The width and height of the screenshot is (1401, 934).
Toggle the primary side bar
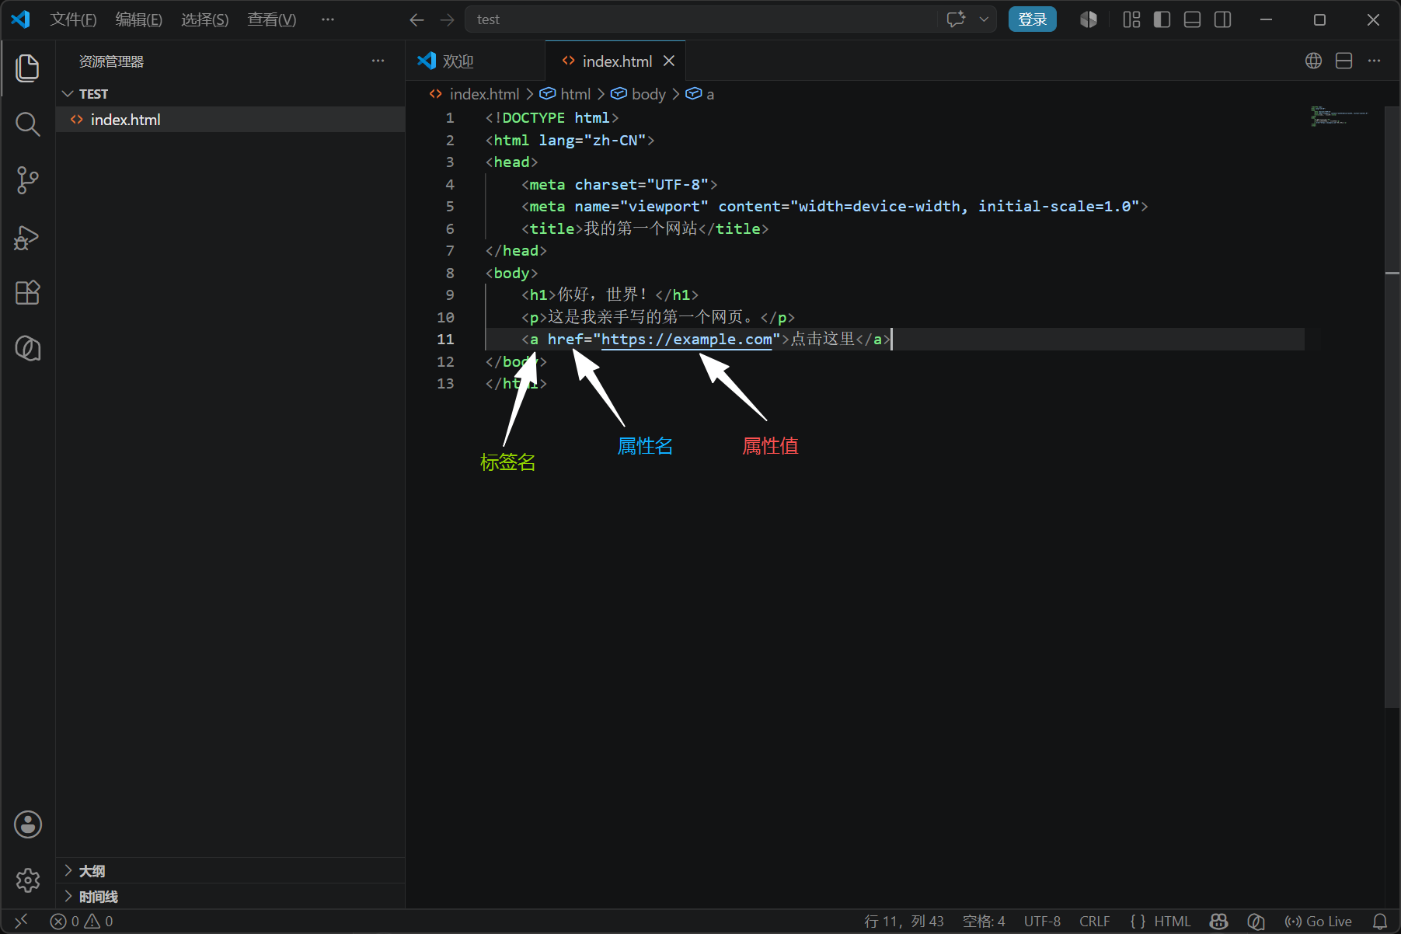pyautogui.click(x=1162, y=19)
